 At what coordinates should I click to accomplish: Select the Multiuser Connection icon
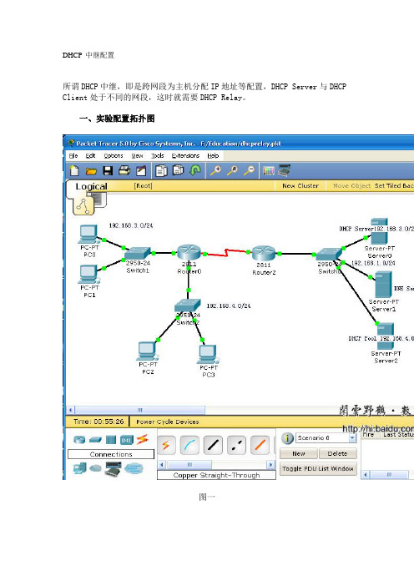coord(134,468)
